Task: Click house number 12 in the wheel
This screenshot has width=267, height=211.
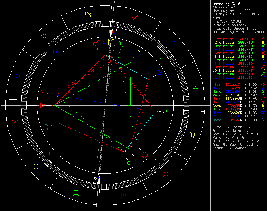Action: pyautogui.click(x=55, y=51)
